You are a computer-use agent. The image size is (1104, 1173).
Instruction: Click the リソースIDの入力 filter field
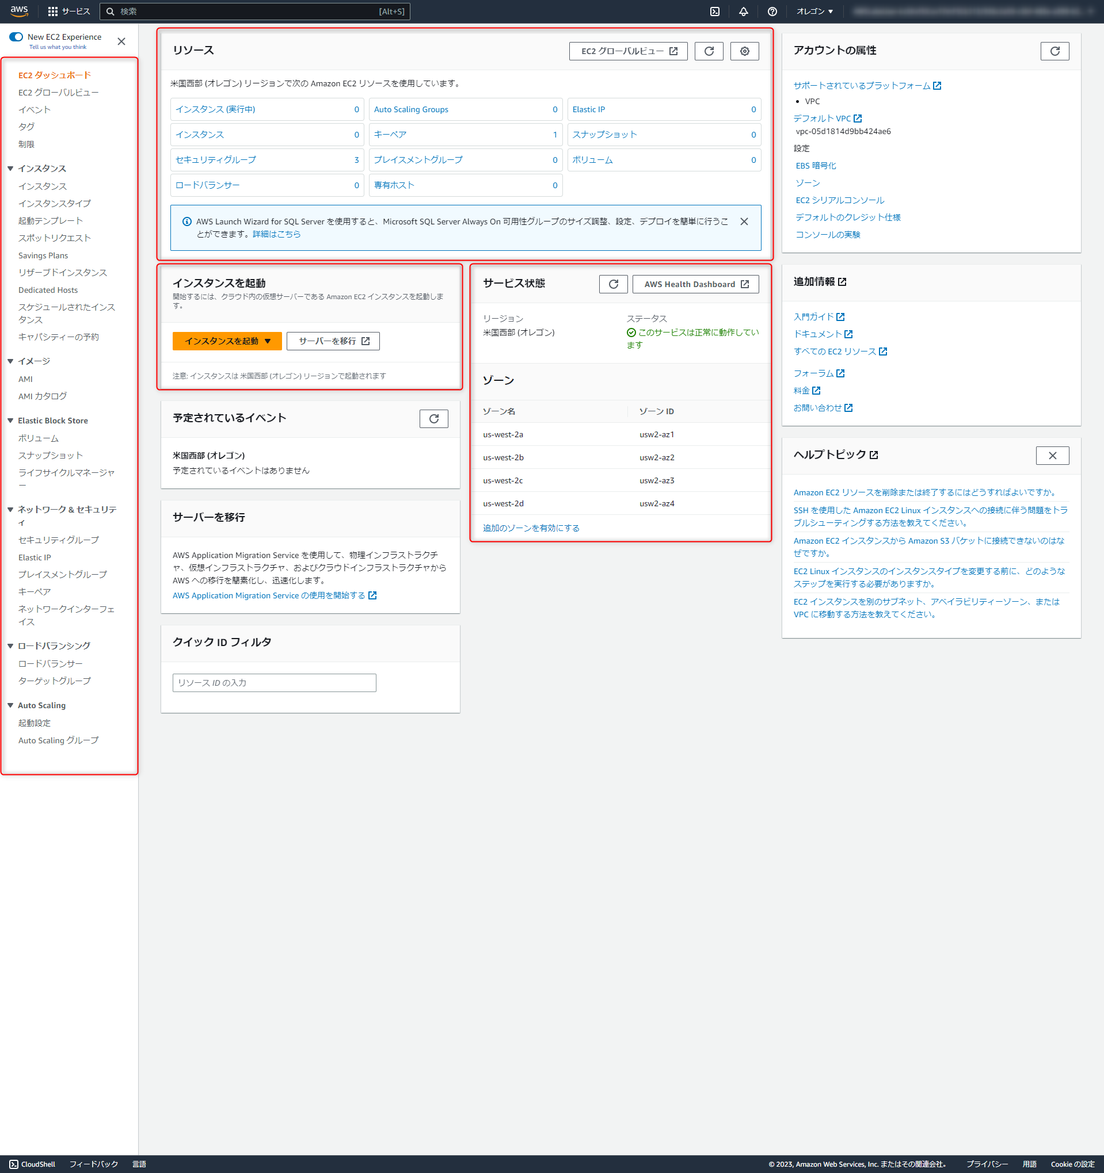point(273,683)
